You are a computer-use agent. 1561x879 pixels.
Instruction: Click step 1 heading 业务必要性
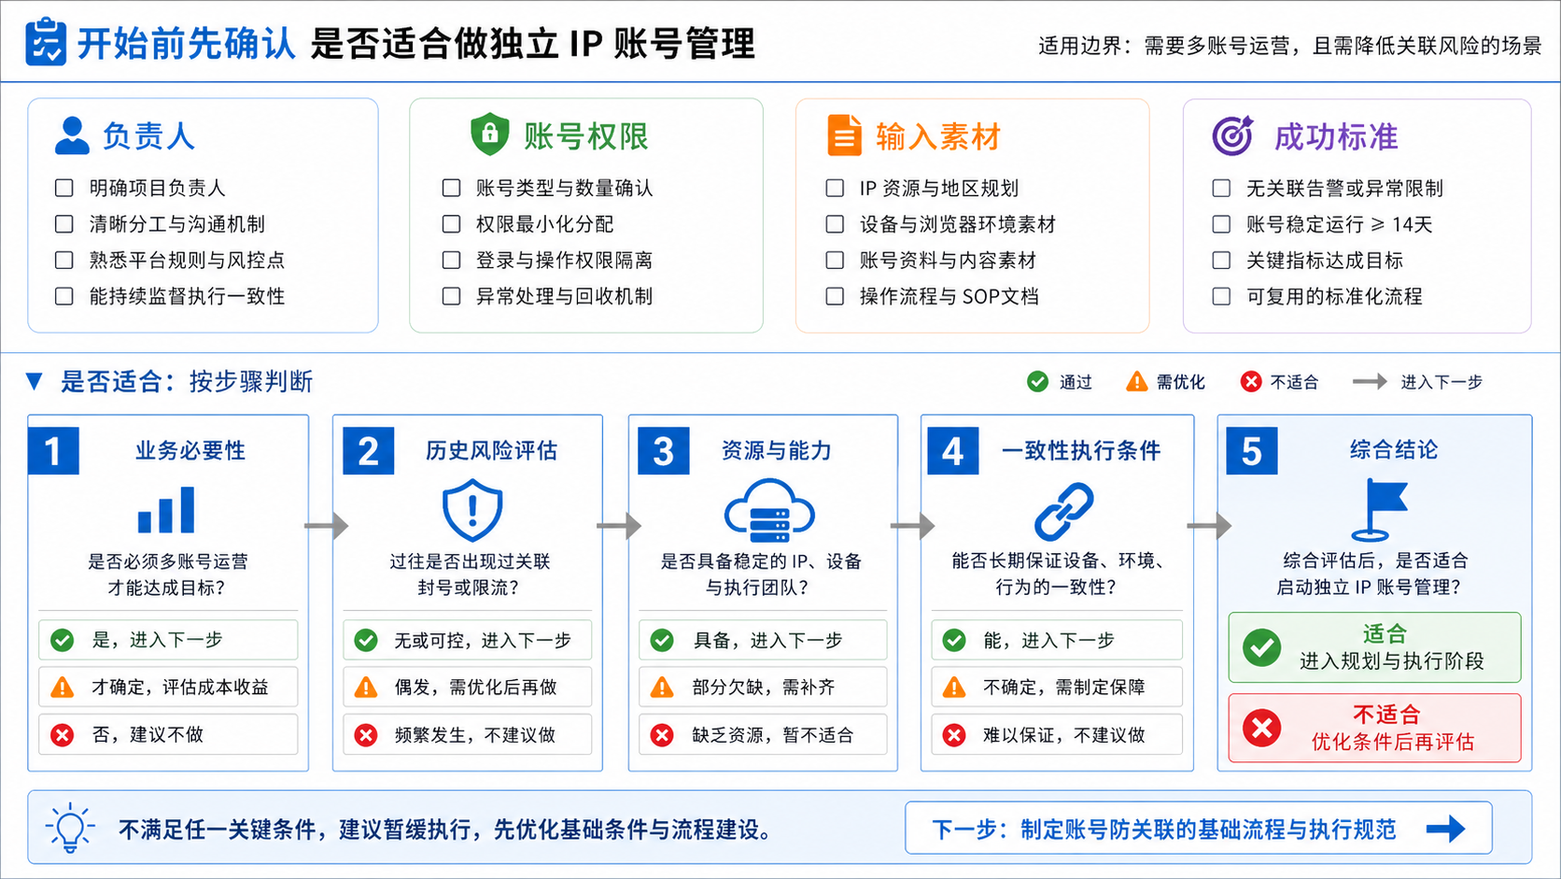pos(190,450)
